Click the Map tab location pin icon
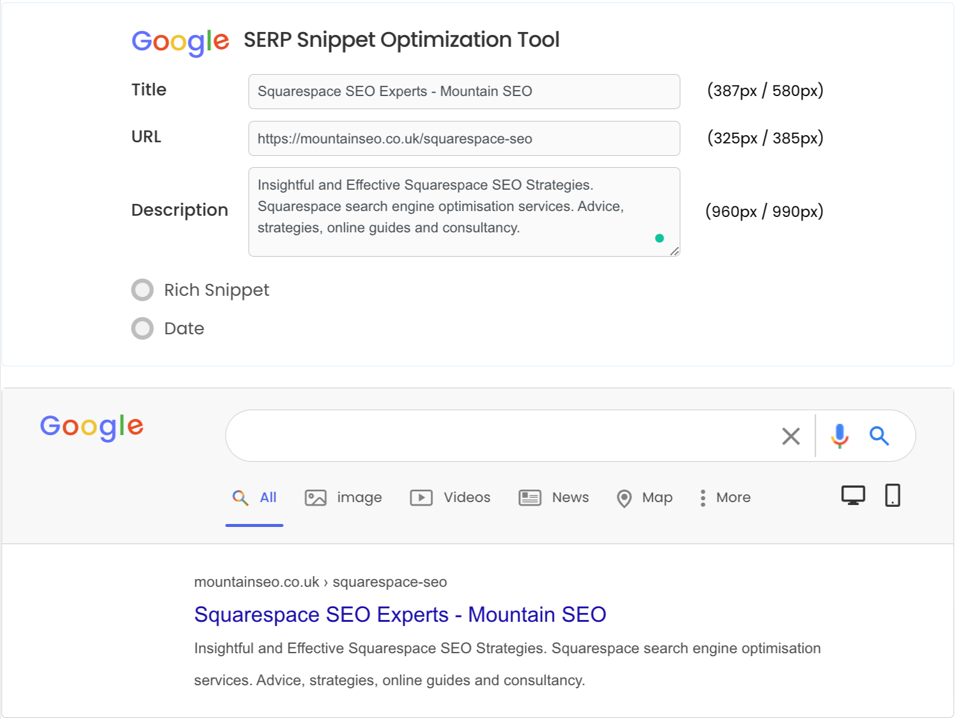955x719 pixels. [x=624, y=498]
